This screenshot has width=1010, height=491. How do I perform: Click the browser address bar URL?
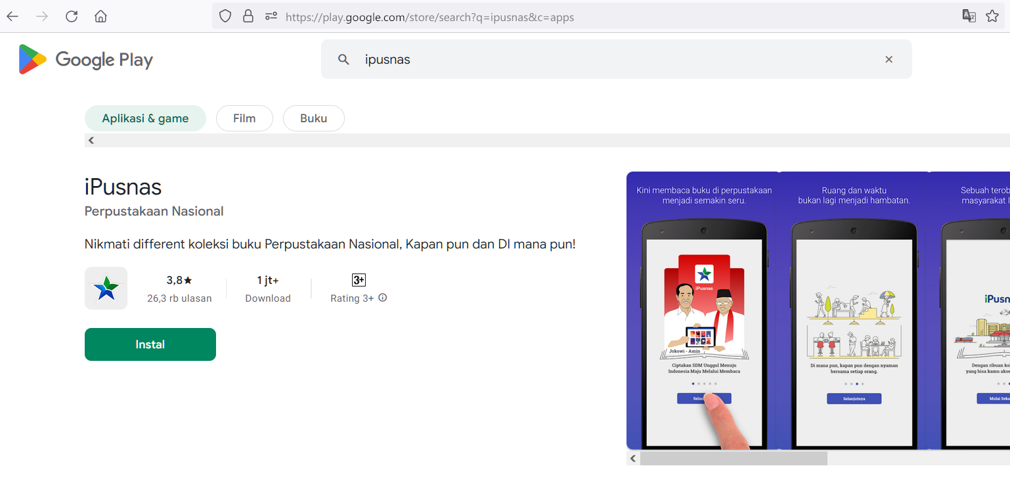430,17
